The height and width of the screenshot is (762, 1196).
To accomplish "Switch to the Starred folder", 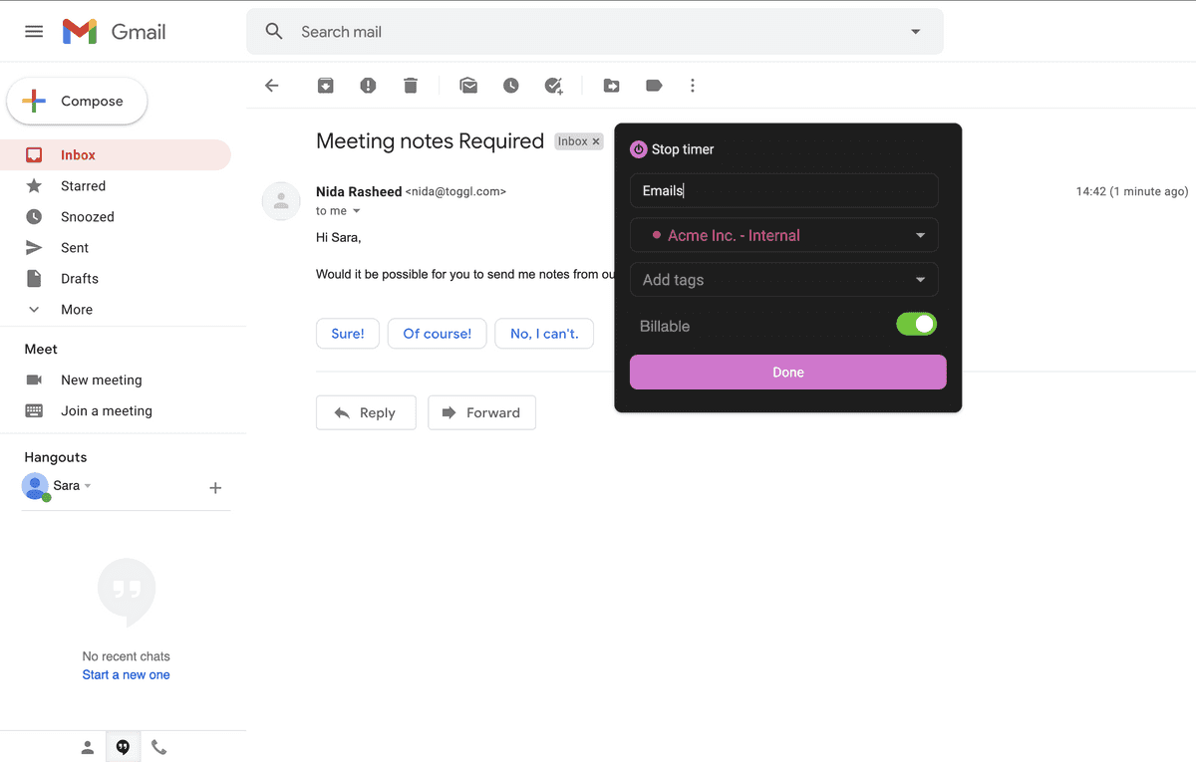I will click(84, 185).
